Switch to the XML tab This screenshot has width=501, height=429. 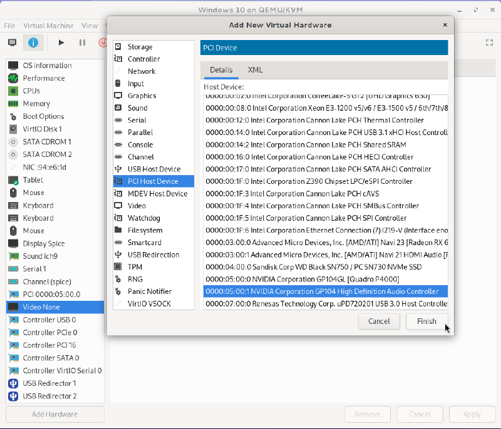[x=256, y=70]
